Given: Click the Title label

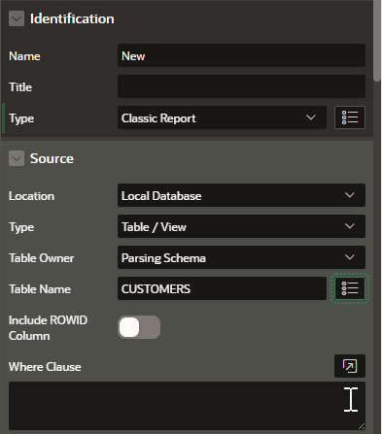Looking at the screenshot, I should 20,87.
